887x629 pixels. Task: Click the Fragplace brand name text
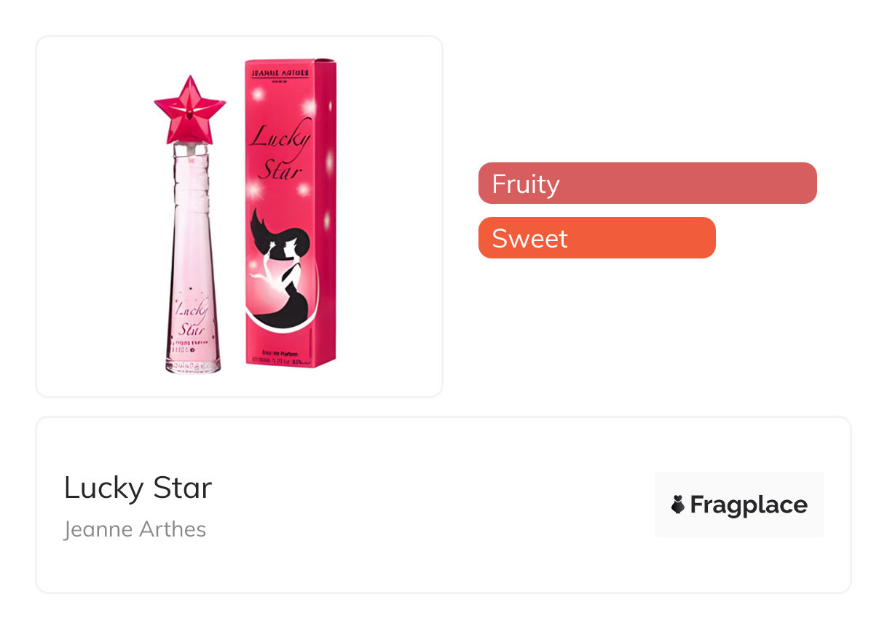(x=749, y=505)
